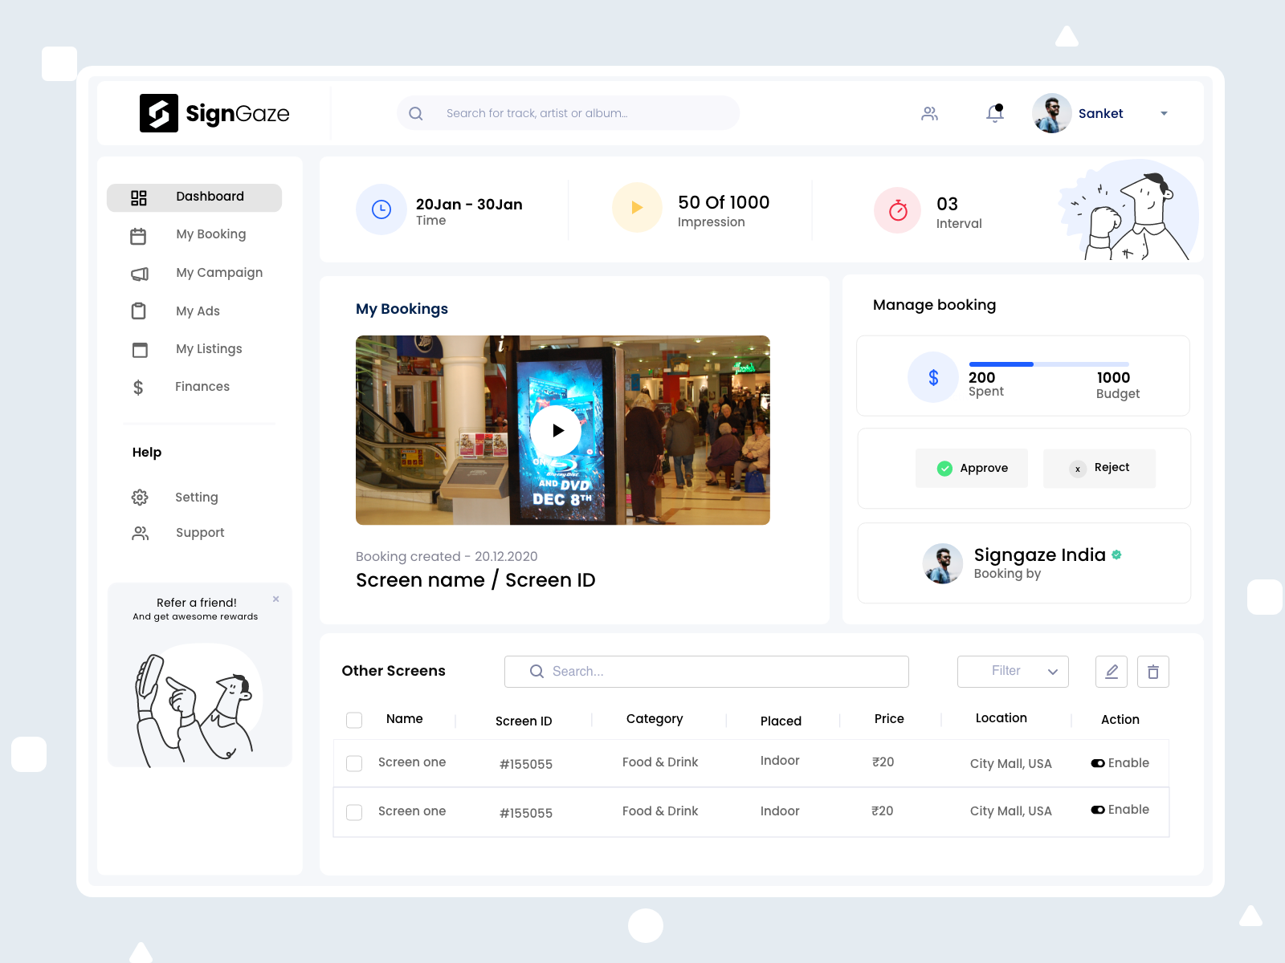This screenshot has width=1285, height=963.
Task: Switch to the Dashboard menu item
Action: [x=209, y=196]
